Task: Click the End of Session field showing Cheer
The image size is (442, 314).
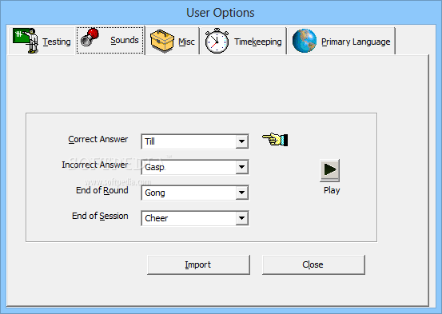Action: tap(195, 218)
